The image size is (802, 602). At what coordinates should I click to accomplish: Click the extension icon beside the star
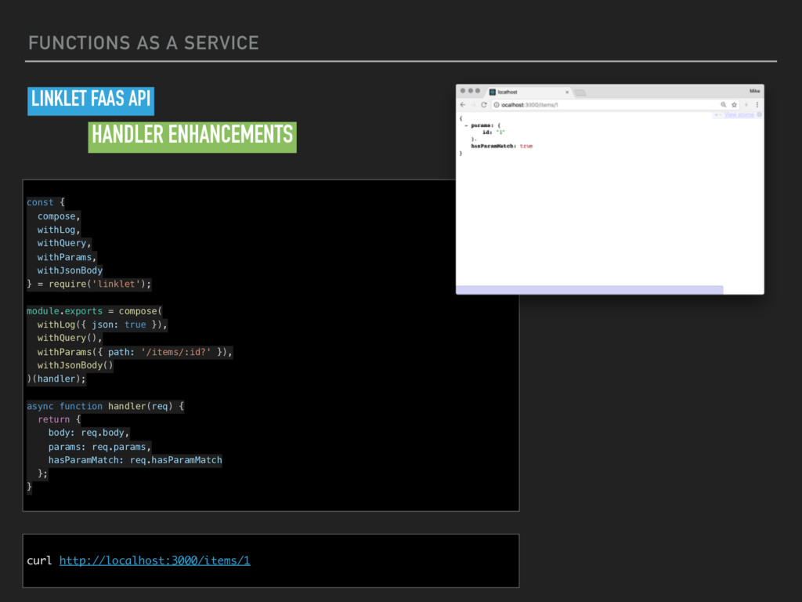746,104
